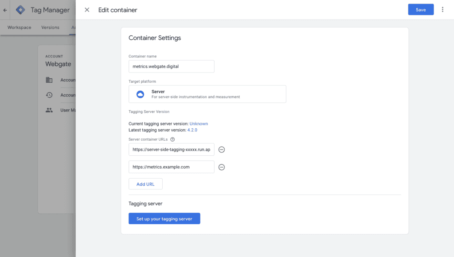Select the Server target platform option
This screenshot has height=257, width=454.
[x=207, y=94]
